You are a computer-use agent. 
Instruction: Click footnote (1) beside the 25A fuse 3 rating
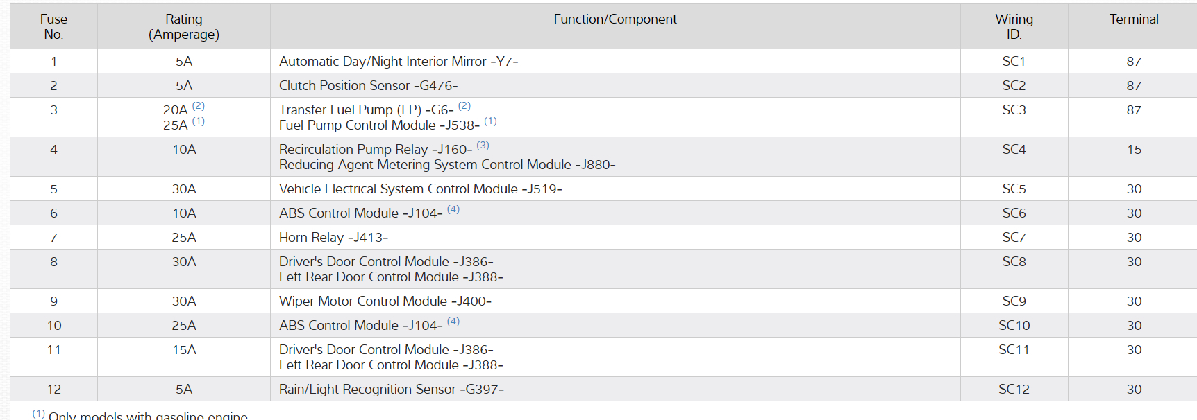(x=199, y=121)
